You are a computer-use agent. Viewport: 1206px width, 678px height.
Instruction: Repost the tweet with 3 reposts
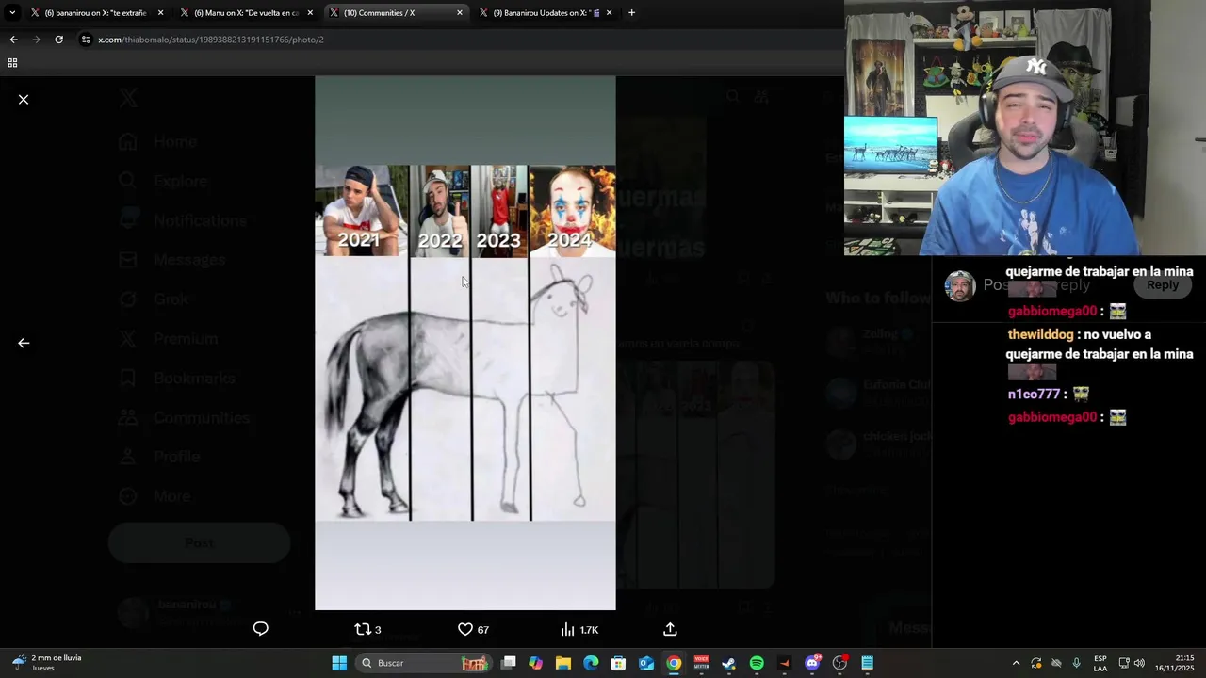point(367,629)
